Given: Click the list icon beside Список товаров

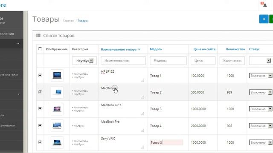Looking at the screenshot, I should tap(38, 36).
